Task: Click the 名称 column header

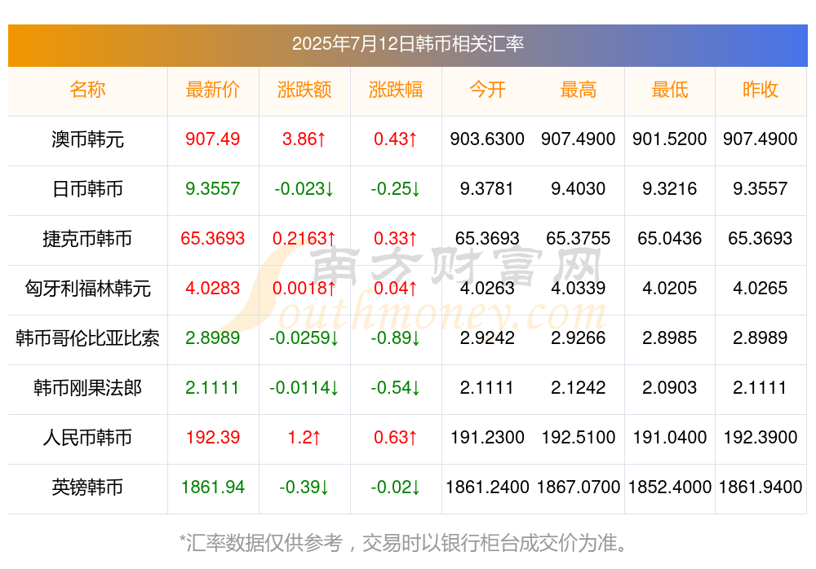Action: 87,90
